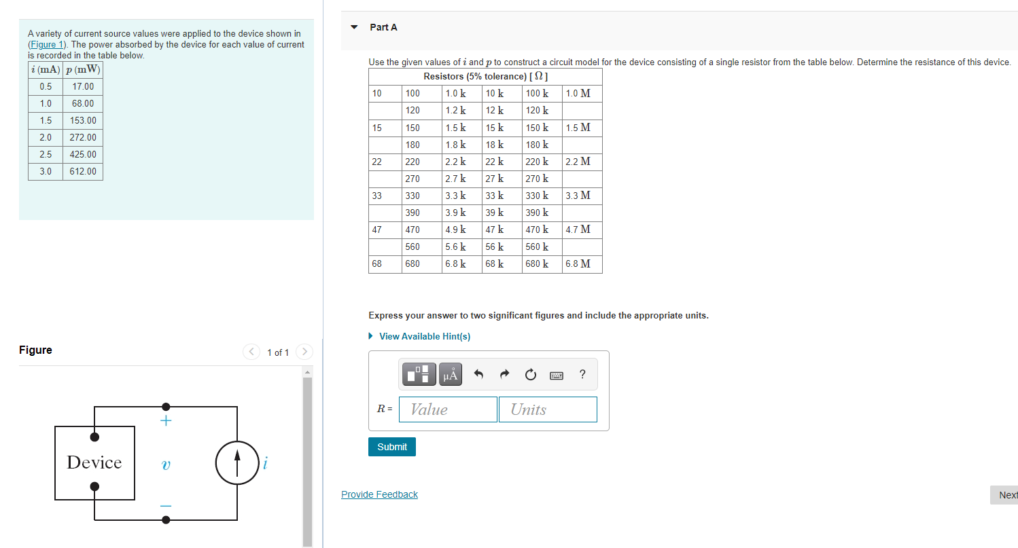
Task: Open the Figure 1 link
Action: pos(46,44)
